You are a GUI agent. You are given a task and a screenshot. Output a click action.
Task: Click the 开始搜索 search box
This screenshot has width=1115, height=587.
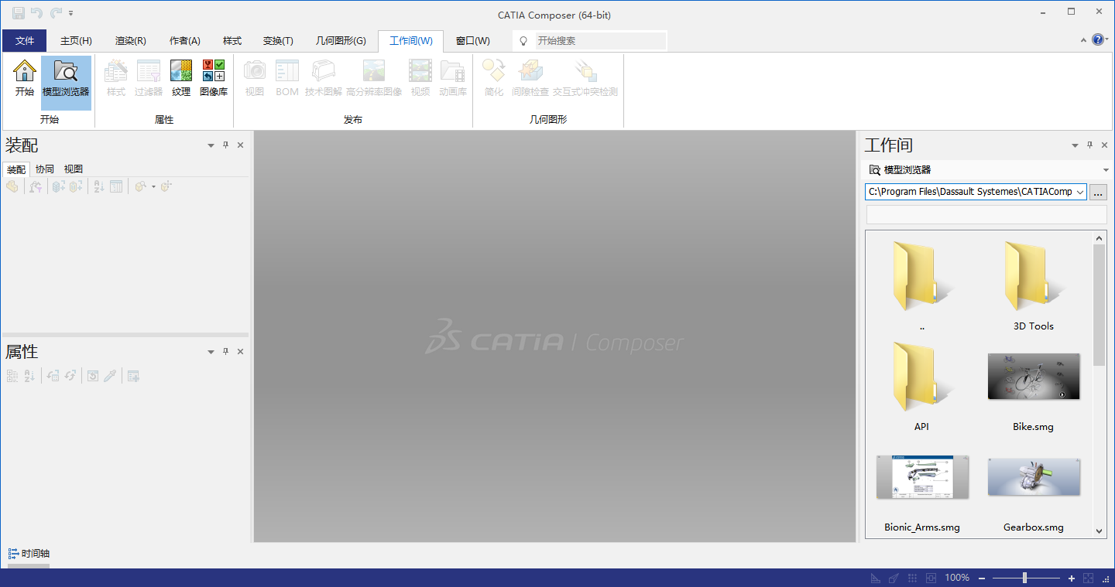pyautogui.click(x=601, y=41)
